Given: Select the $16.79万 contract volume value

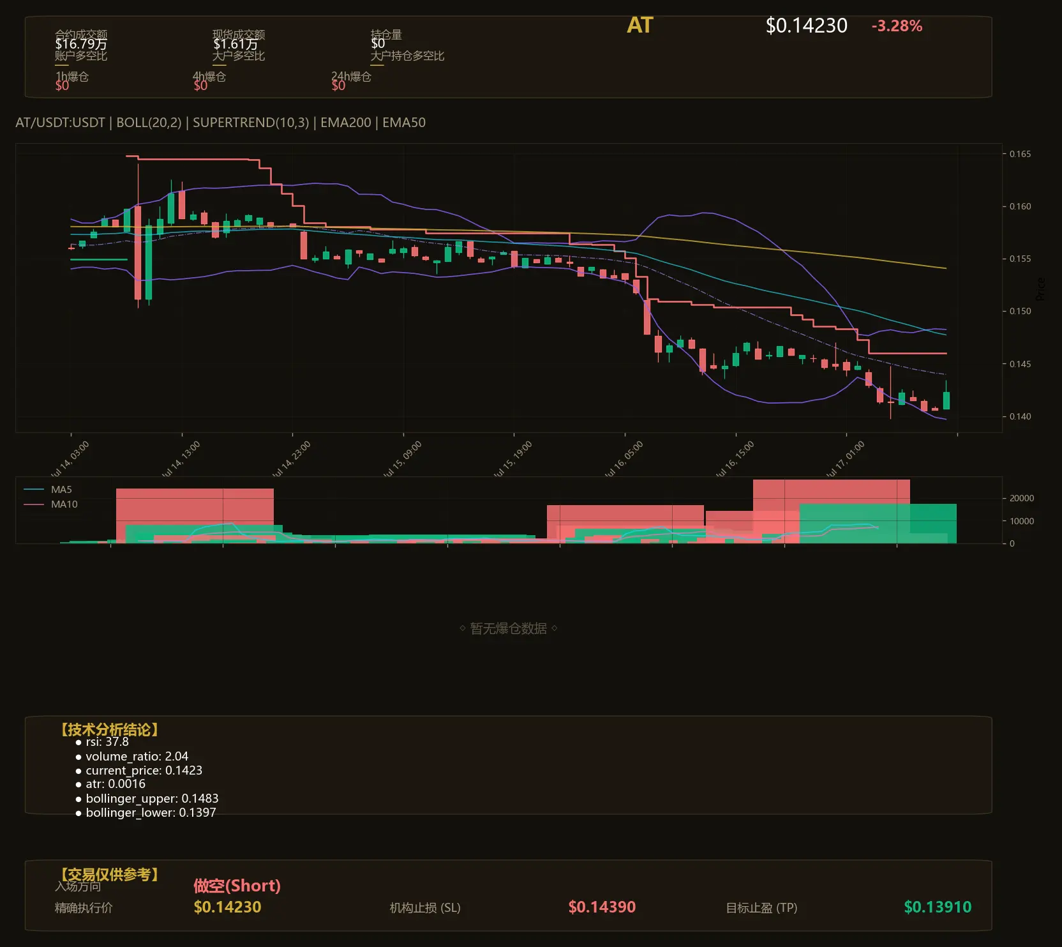Looking at the screenshot, I should (81, 44).
